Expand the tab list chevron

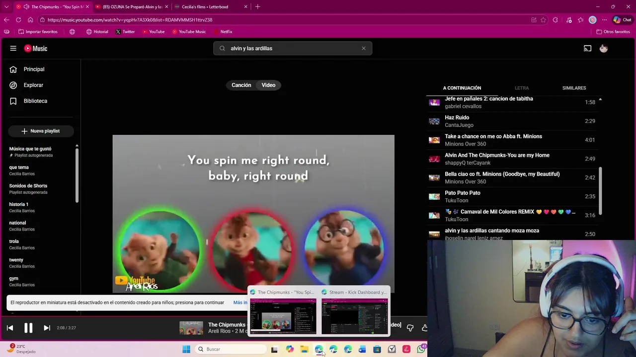tap(6, 7)
